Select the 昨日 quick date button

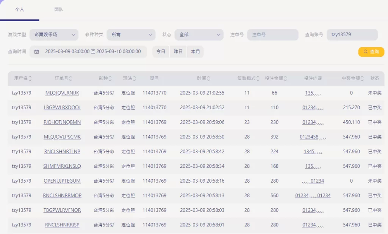178,51
